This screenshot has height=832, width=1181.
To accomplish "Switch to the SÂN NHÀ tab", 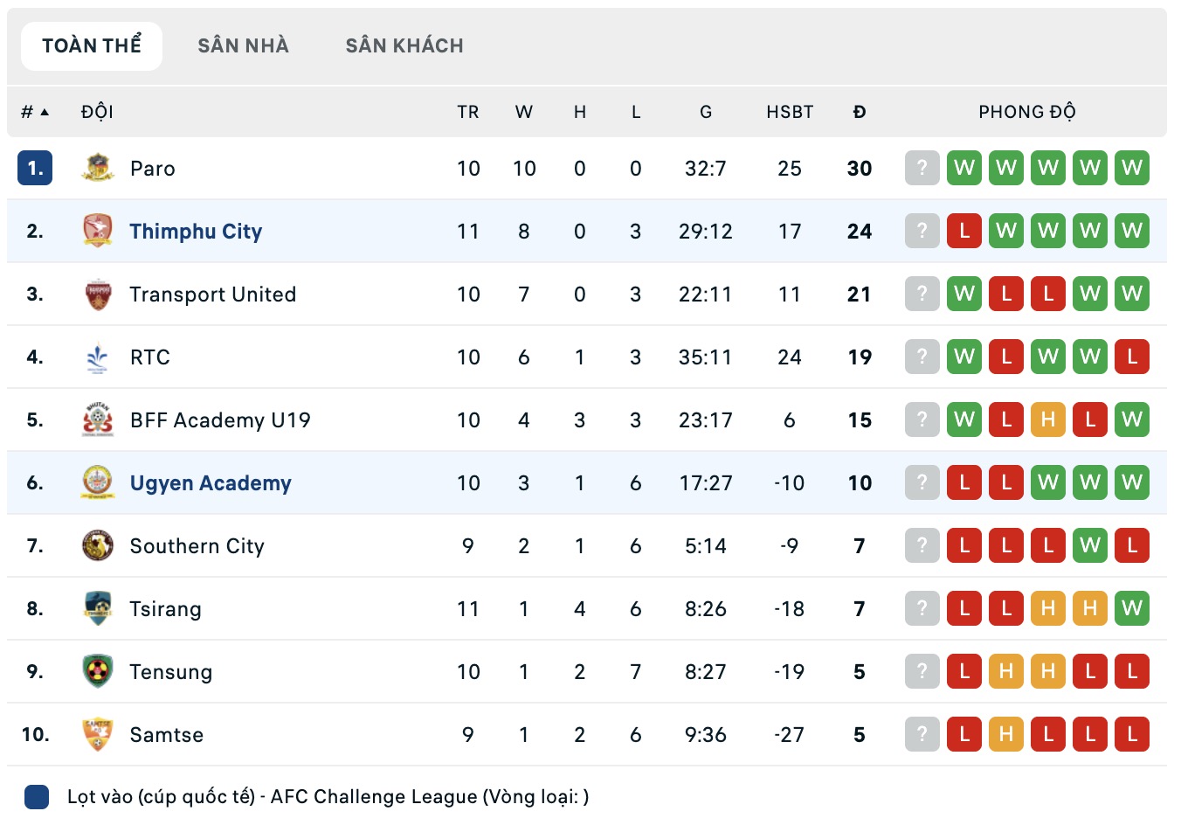I will tap(243, 45).
